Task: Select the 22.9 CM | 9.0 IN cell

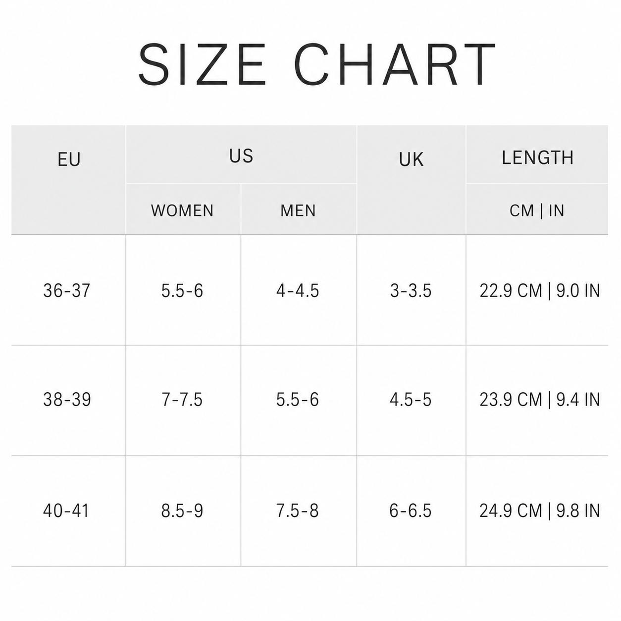Action: [x=537, y=290]
